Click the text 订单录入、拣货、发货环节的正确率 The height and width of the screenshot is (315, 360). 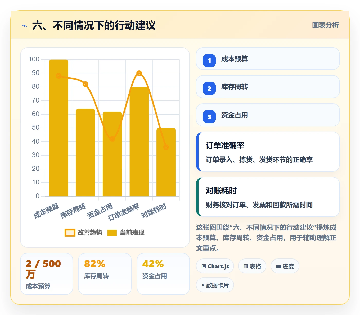pos(259,160)
